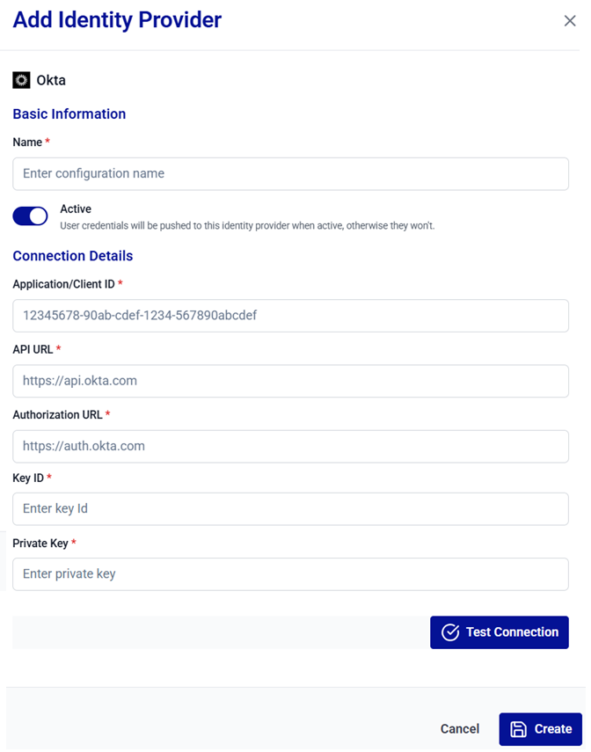Click the Basic Information section heading

pyautogui.click(x=69, y=114)
